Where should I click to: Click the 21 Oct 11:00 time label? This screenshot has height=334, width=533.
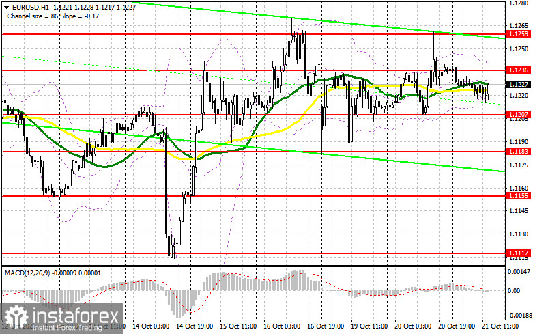tap(500, 326)
